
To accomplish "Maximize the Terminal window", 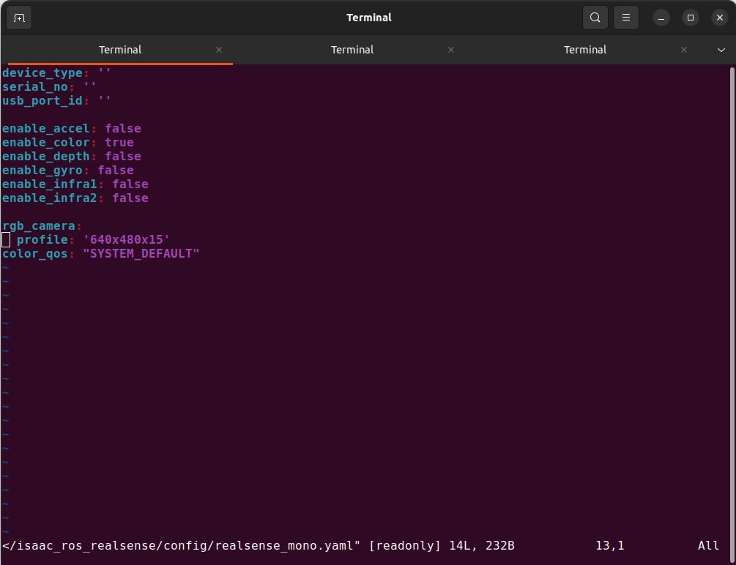I will (x=691, y=18).
